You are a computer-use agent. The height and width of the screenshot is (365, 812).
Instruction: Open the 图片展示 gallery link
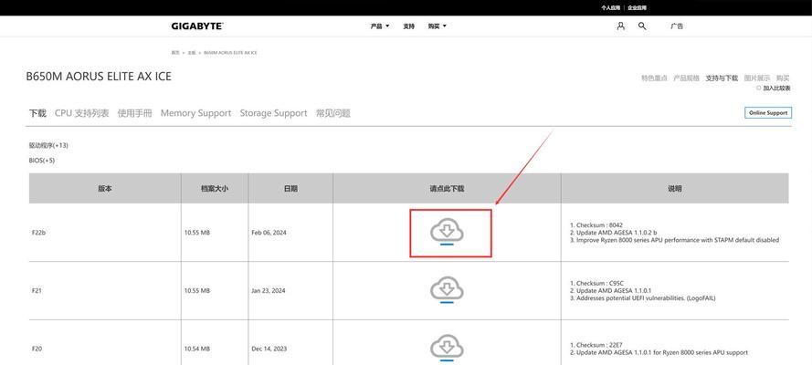point(757,78)
